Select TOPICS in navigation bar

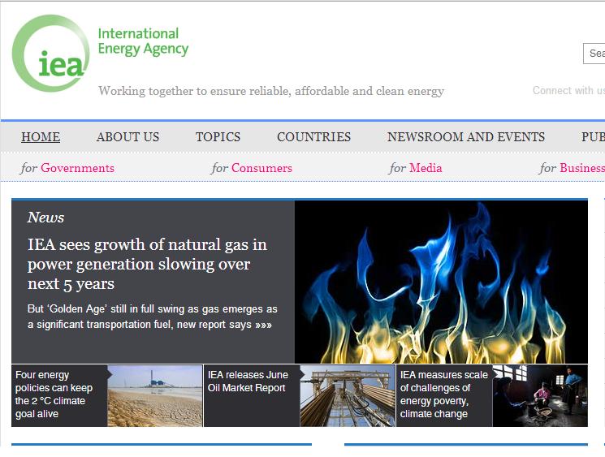218,137
